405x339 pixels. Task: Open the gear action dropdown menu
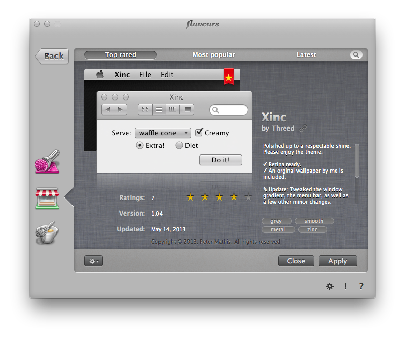94,261
